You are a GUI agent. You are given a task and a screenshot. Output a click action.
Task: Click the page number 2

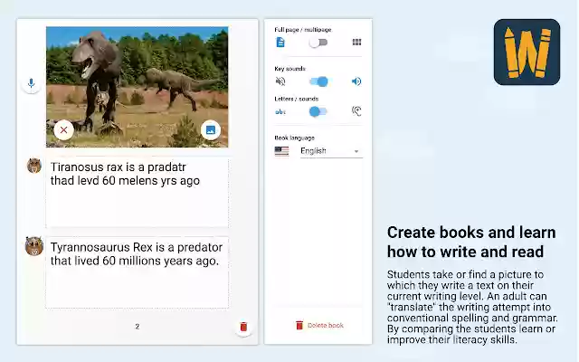tap(138, 327)
